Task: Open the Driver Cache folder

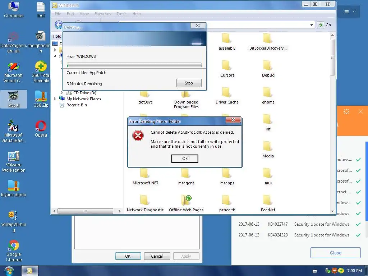Action: point(227,96)
